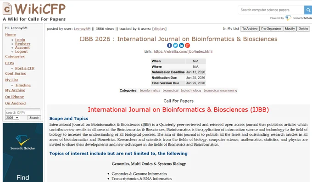Image resolution: width=312 pixels, height=182 pixels.
Task: Click the Transcriptomics & RNA Informatics bullet
Action: (141, 179)
